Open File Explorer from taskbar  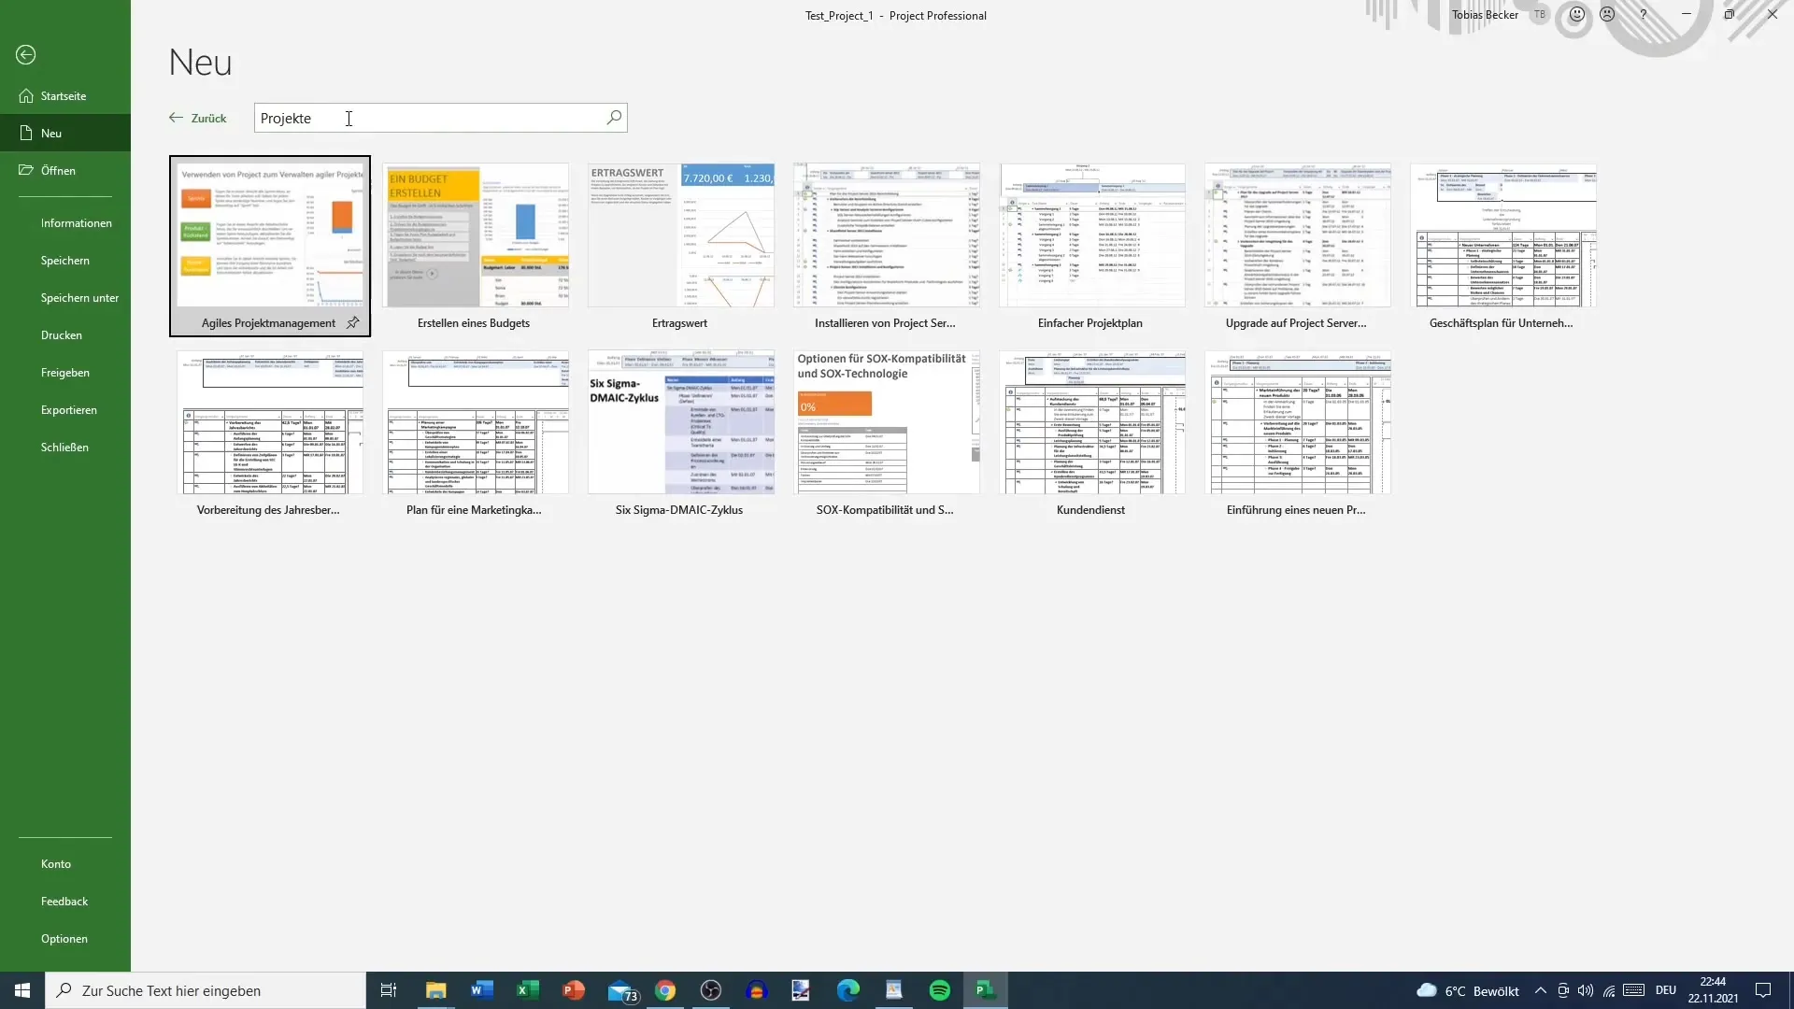point(435,990)
